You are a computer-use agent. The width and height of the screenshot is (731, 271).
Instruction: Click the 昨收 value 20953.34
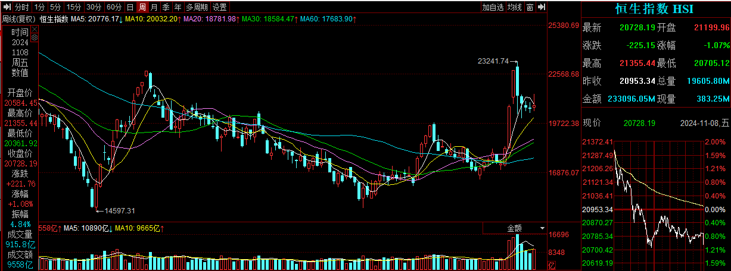coord(637,81)
